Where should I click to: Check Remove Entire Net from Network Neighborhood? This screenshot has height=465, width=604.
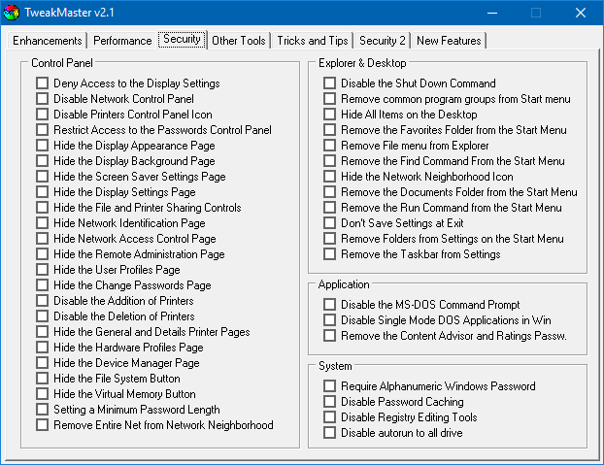pyautogui.click(x=43, y=425)
